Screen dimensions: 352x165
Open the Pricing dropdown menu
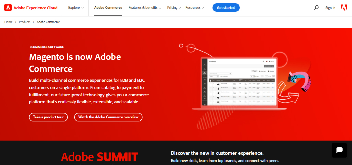click(x=174, y=8)
